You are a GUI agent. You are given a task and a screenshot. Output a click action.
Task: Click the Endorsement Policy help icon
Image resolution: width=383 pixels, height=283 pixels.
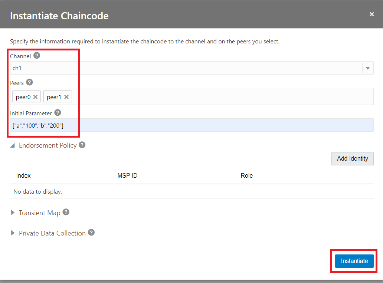coord(82,145)
